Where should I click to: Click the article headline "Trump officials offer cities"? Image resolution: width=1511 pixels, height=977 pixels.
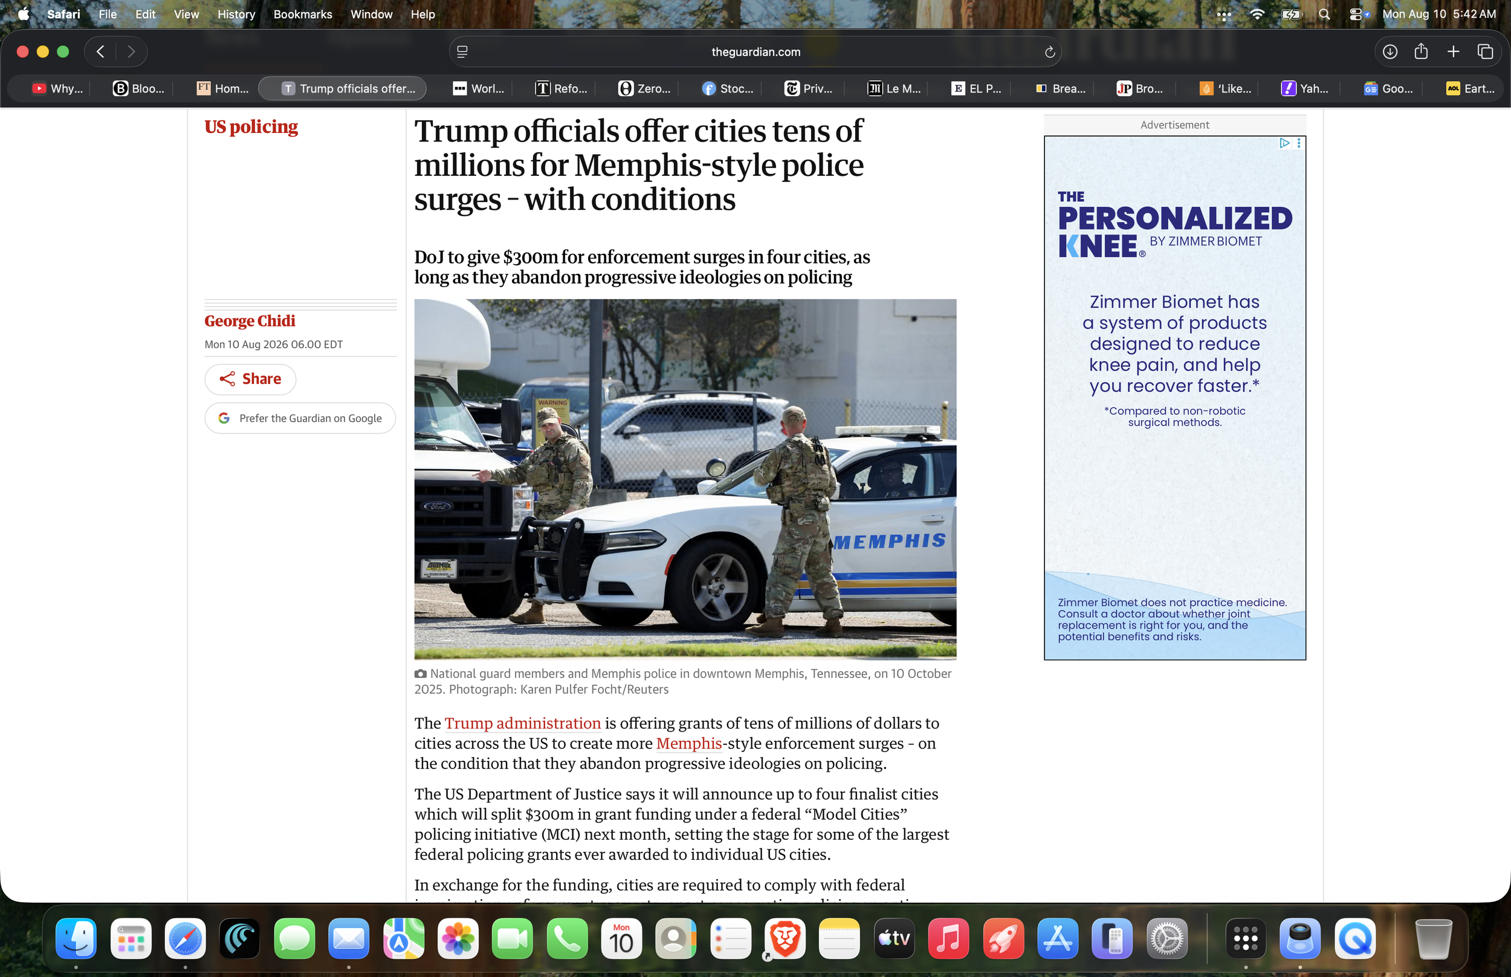click(x=638, y=165)
